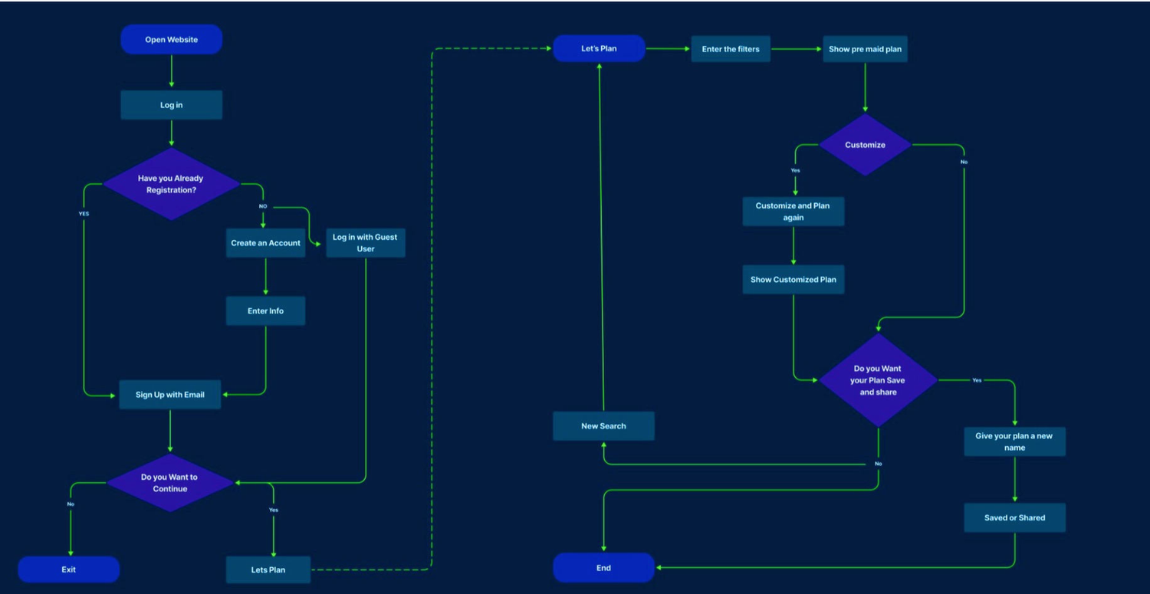Viewport: 1150px width, 594px height.
Task: Select the Let's Plan rounded node
Action: [599, 48]
